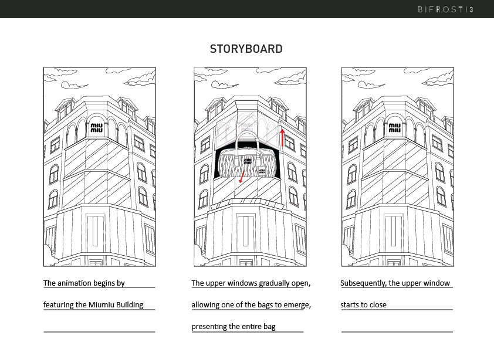Click text 'The upper windows gradually open,'

point(251,283)
